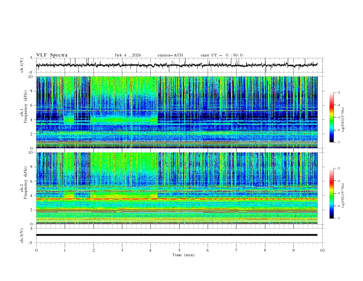The height and width of the screenshot is (281, 363).
Task: Click time axis tick label "9"
Action: (x=293, y=250)
